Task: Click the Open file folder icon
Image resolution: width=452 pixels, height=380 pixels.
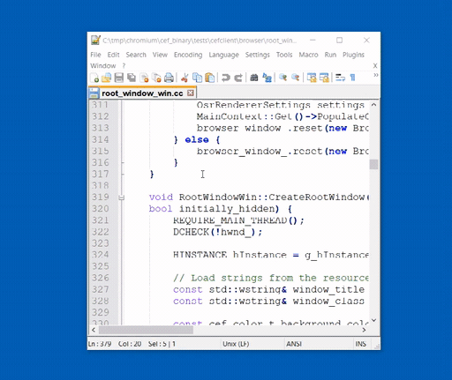Action: click(x=106, y=78)
